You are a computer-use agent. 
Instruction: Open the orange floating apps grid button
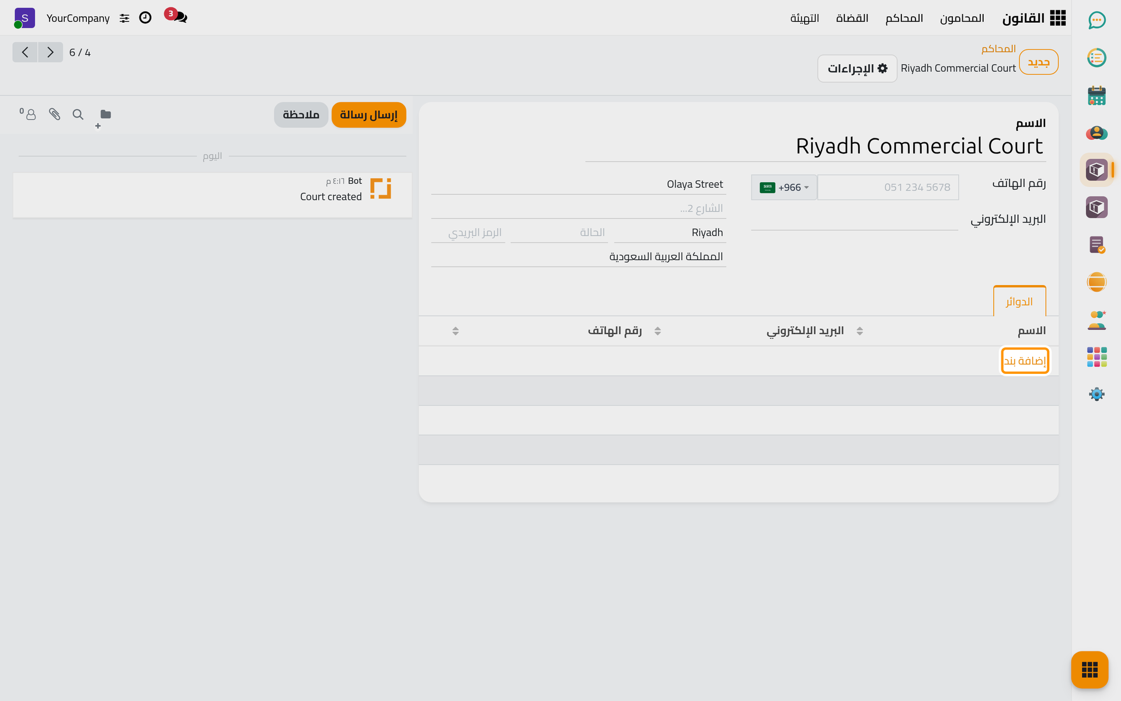pos(1089,669)
